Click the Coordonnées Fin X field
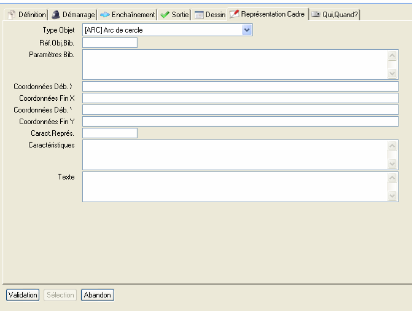 [240, 98]
